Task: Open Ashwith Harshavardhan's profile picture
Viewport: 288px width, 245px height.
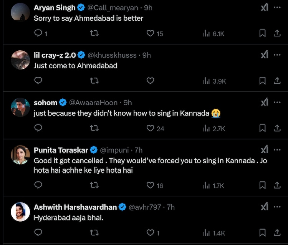Action: coord(20,212)
